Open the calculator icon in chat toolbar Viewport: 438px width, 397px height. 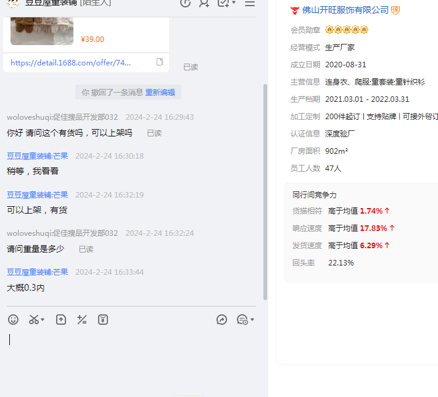pyautogui.click(x=81, y=319)
